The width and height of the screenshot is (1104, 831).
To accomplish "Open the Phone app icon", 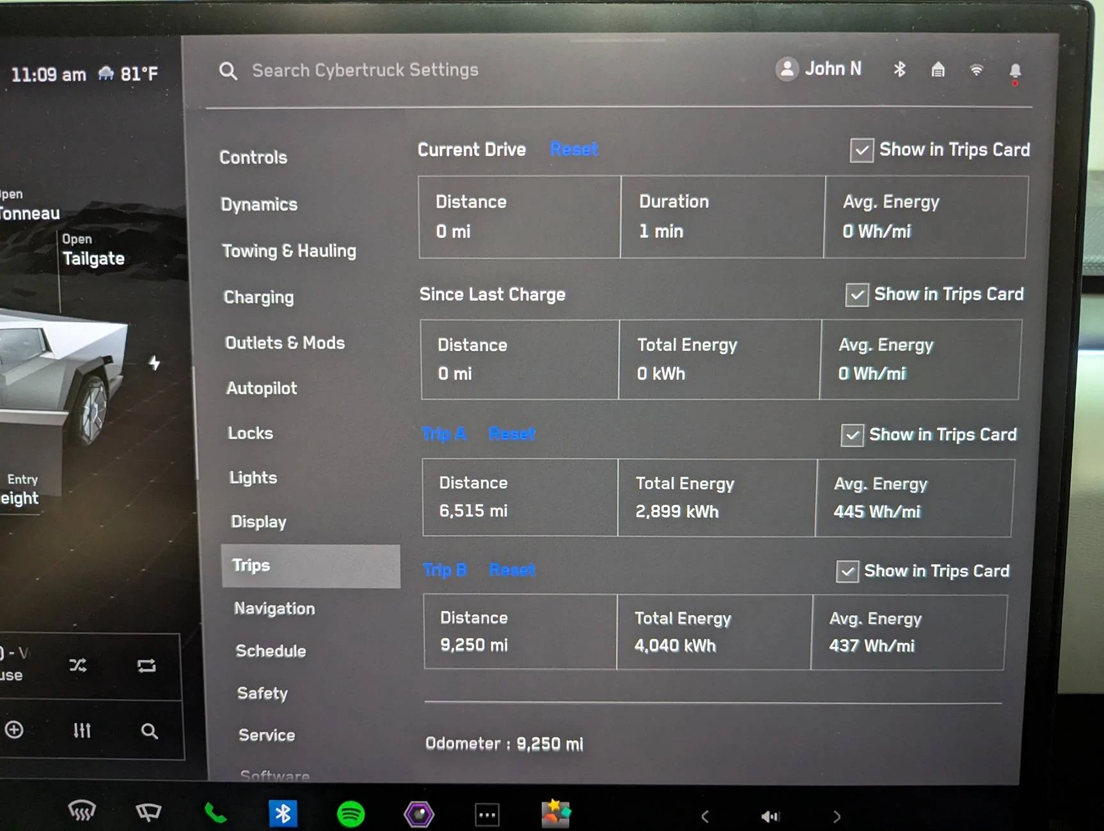I will coord(215,813).
